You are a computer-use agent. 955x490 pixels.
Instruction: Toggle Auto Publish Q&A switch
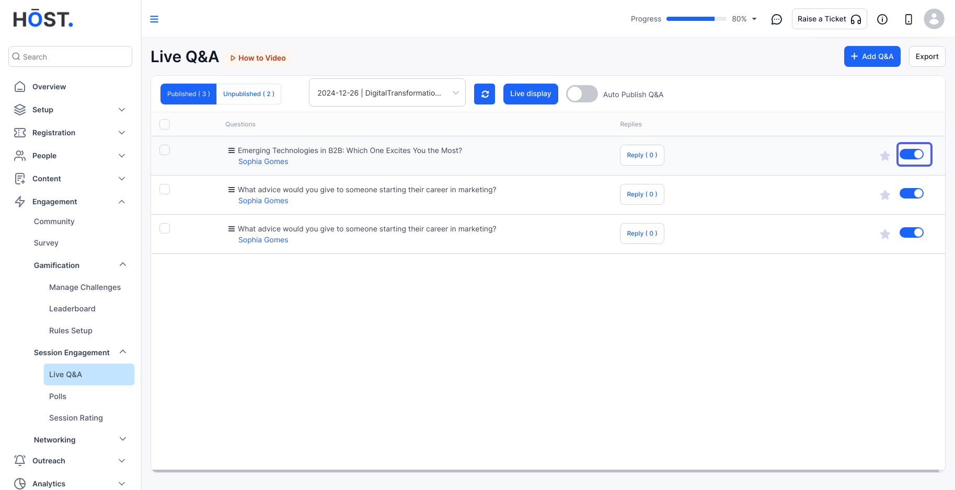pyautogui.click(x=582, y=94)
